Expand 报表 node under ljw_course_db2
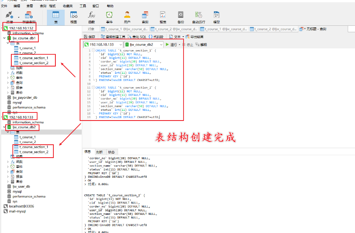 [x=8, y=177]
